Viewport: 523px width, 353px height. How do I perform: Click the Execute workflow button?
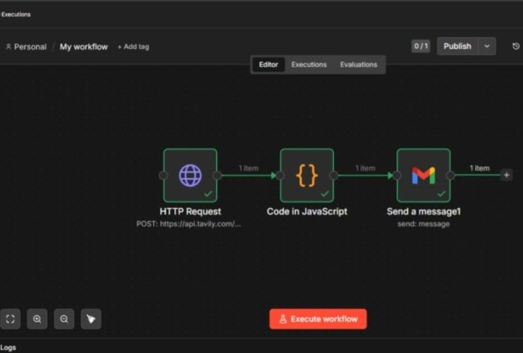(x=318, y=319)
